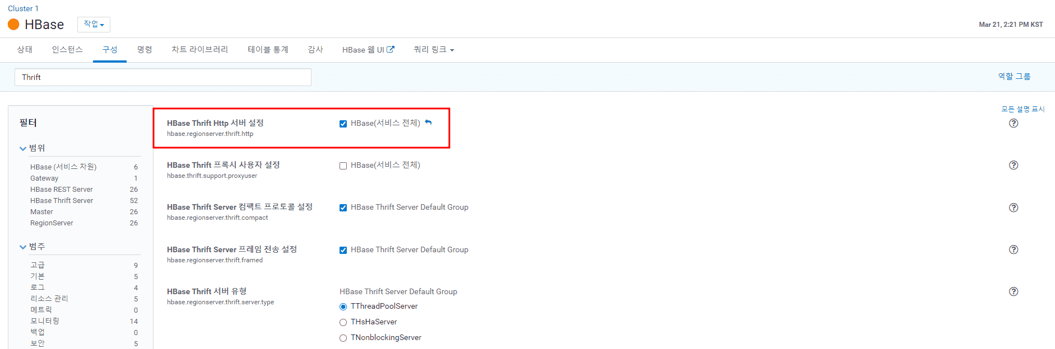Filter by HBase REST Server scope
The width and height of the screenshot is (1055, 349).
[62, 190]
